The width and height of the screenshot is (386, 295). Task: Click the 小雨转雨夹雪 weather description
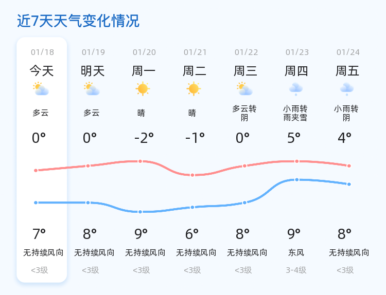pyautogui.click(x=295, y=113)
